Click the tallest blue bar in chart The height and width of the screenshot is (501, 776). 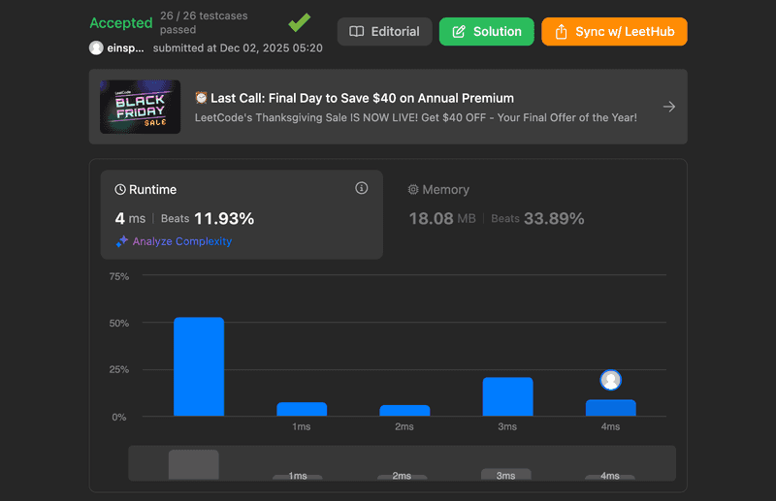pyautogui.click(x=199, y=366)
